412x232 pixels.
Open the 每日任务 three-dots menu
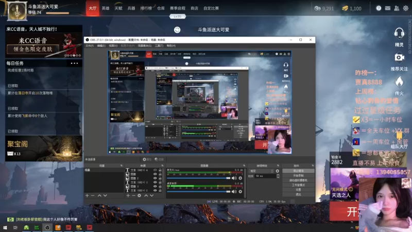click(74, 63)
